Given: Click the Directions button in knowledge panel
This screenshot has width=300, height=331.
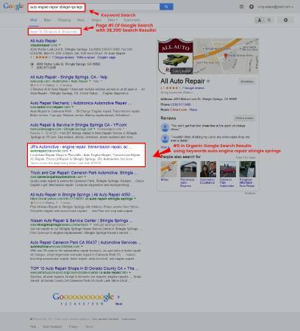Looking at the screenshot, I should click(246, 82).
